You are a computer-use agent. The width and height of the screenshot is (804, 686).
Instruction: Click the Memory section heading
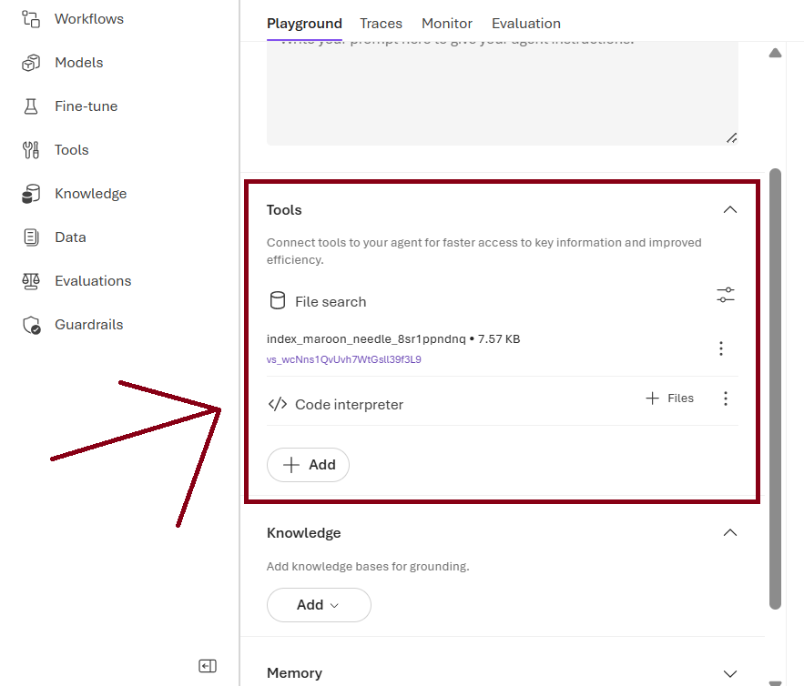[294, 673]
